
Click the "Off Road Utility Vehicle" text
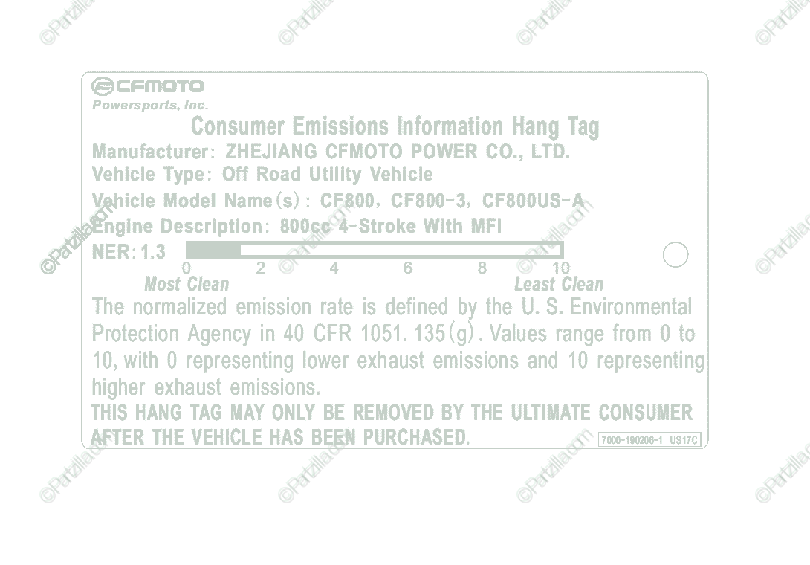[327, 175]
